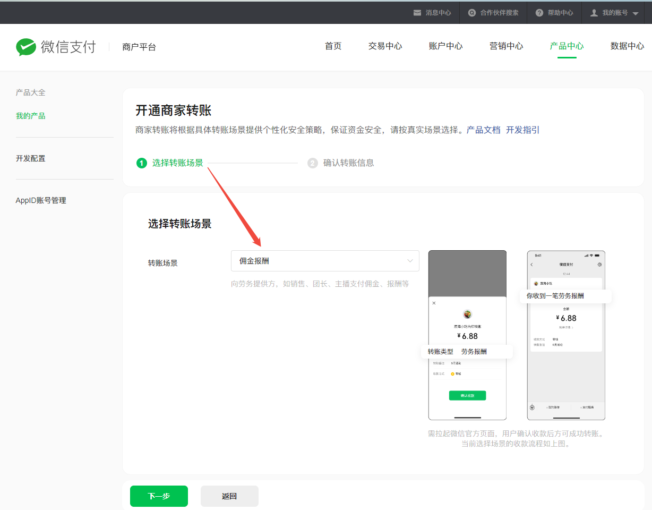Select AppID账号管理 in the sidebar
Viewport: 652px width, 510px height.
point(41,200)
